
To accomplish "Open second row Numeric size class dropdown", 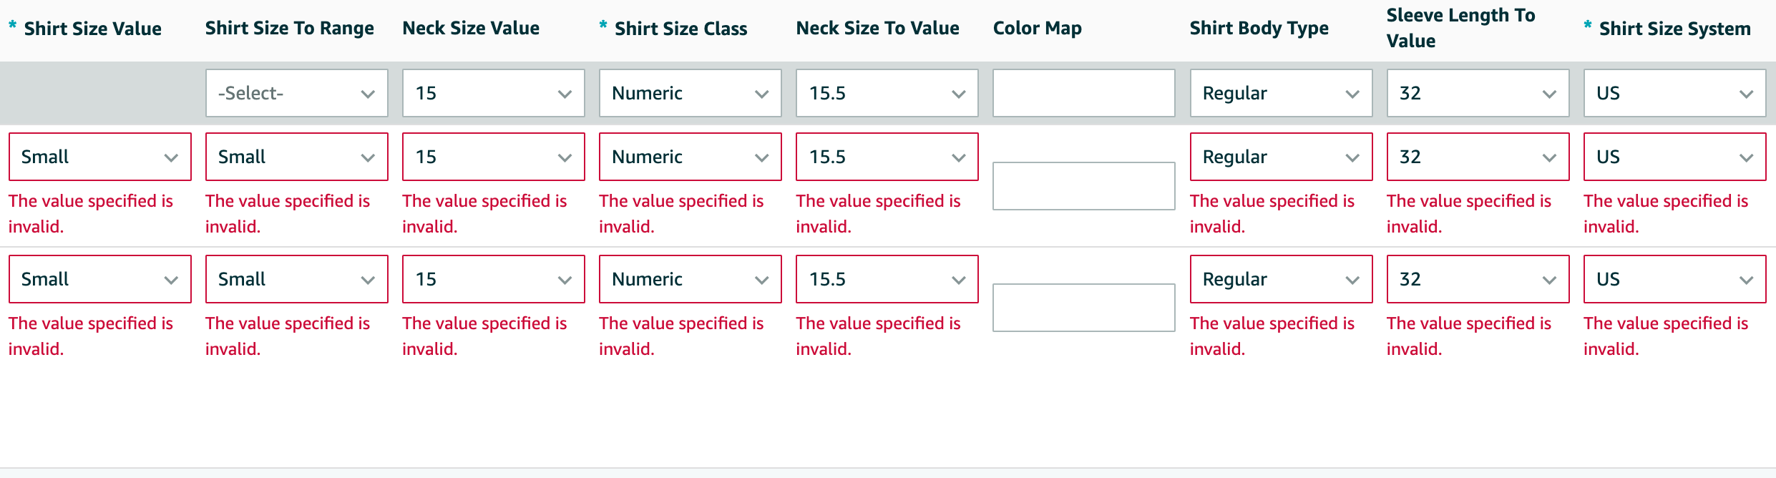I will point(690,279).
